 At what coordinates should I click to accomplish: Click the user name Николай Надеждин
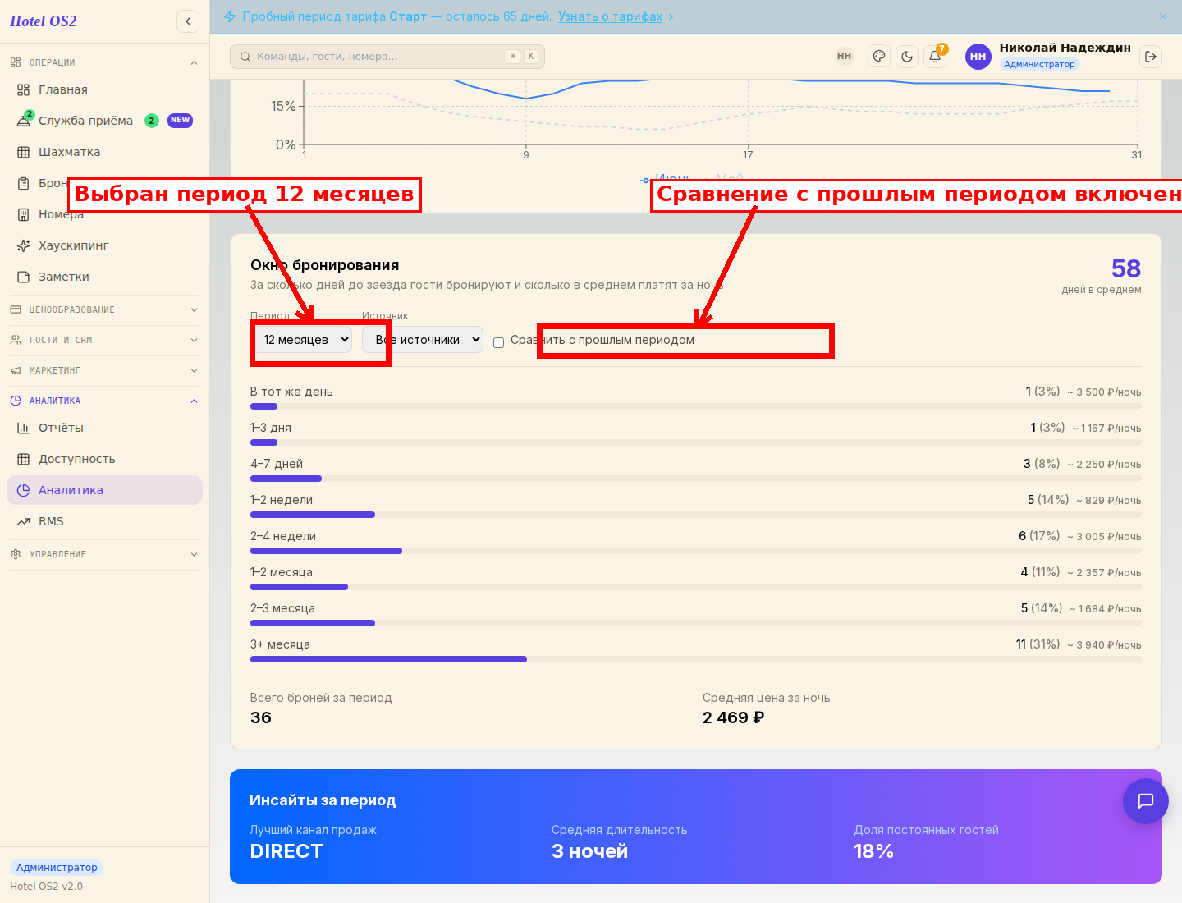[x=1065, y=48]
